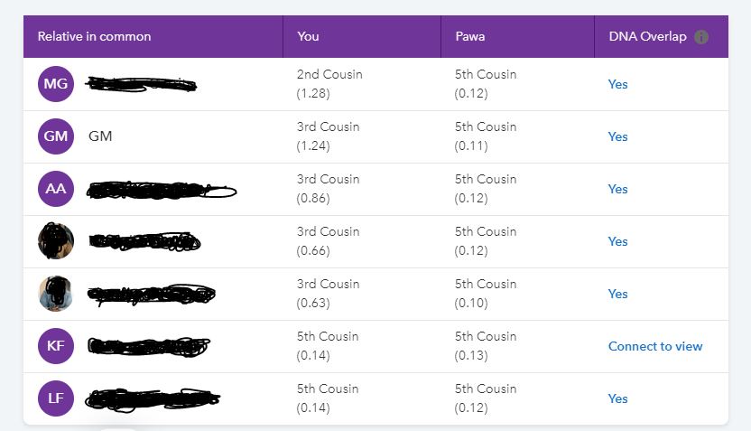Click the AA avatar icon
This screenshot has width=751, height=431.
coord(56,189)
